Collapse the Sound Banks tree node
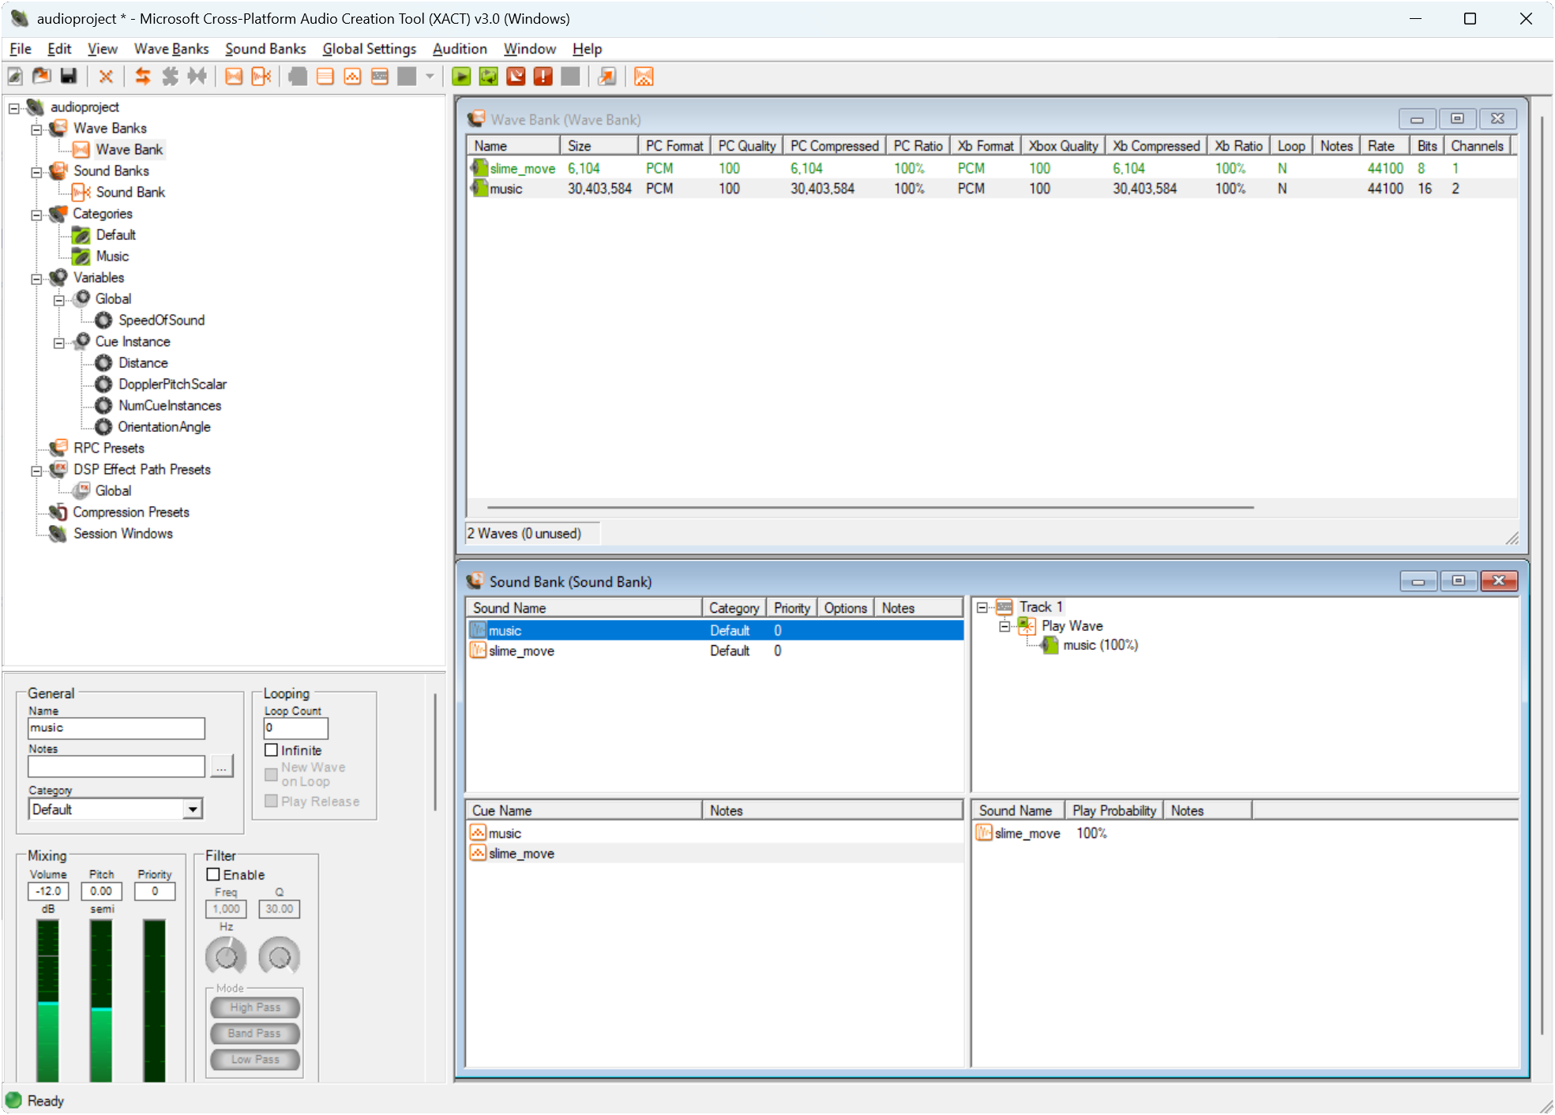The width and height of the screenshot is (1555, 1115). (x=36, y=172)
